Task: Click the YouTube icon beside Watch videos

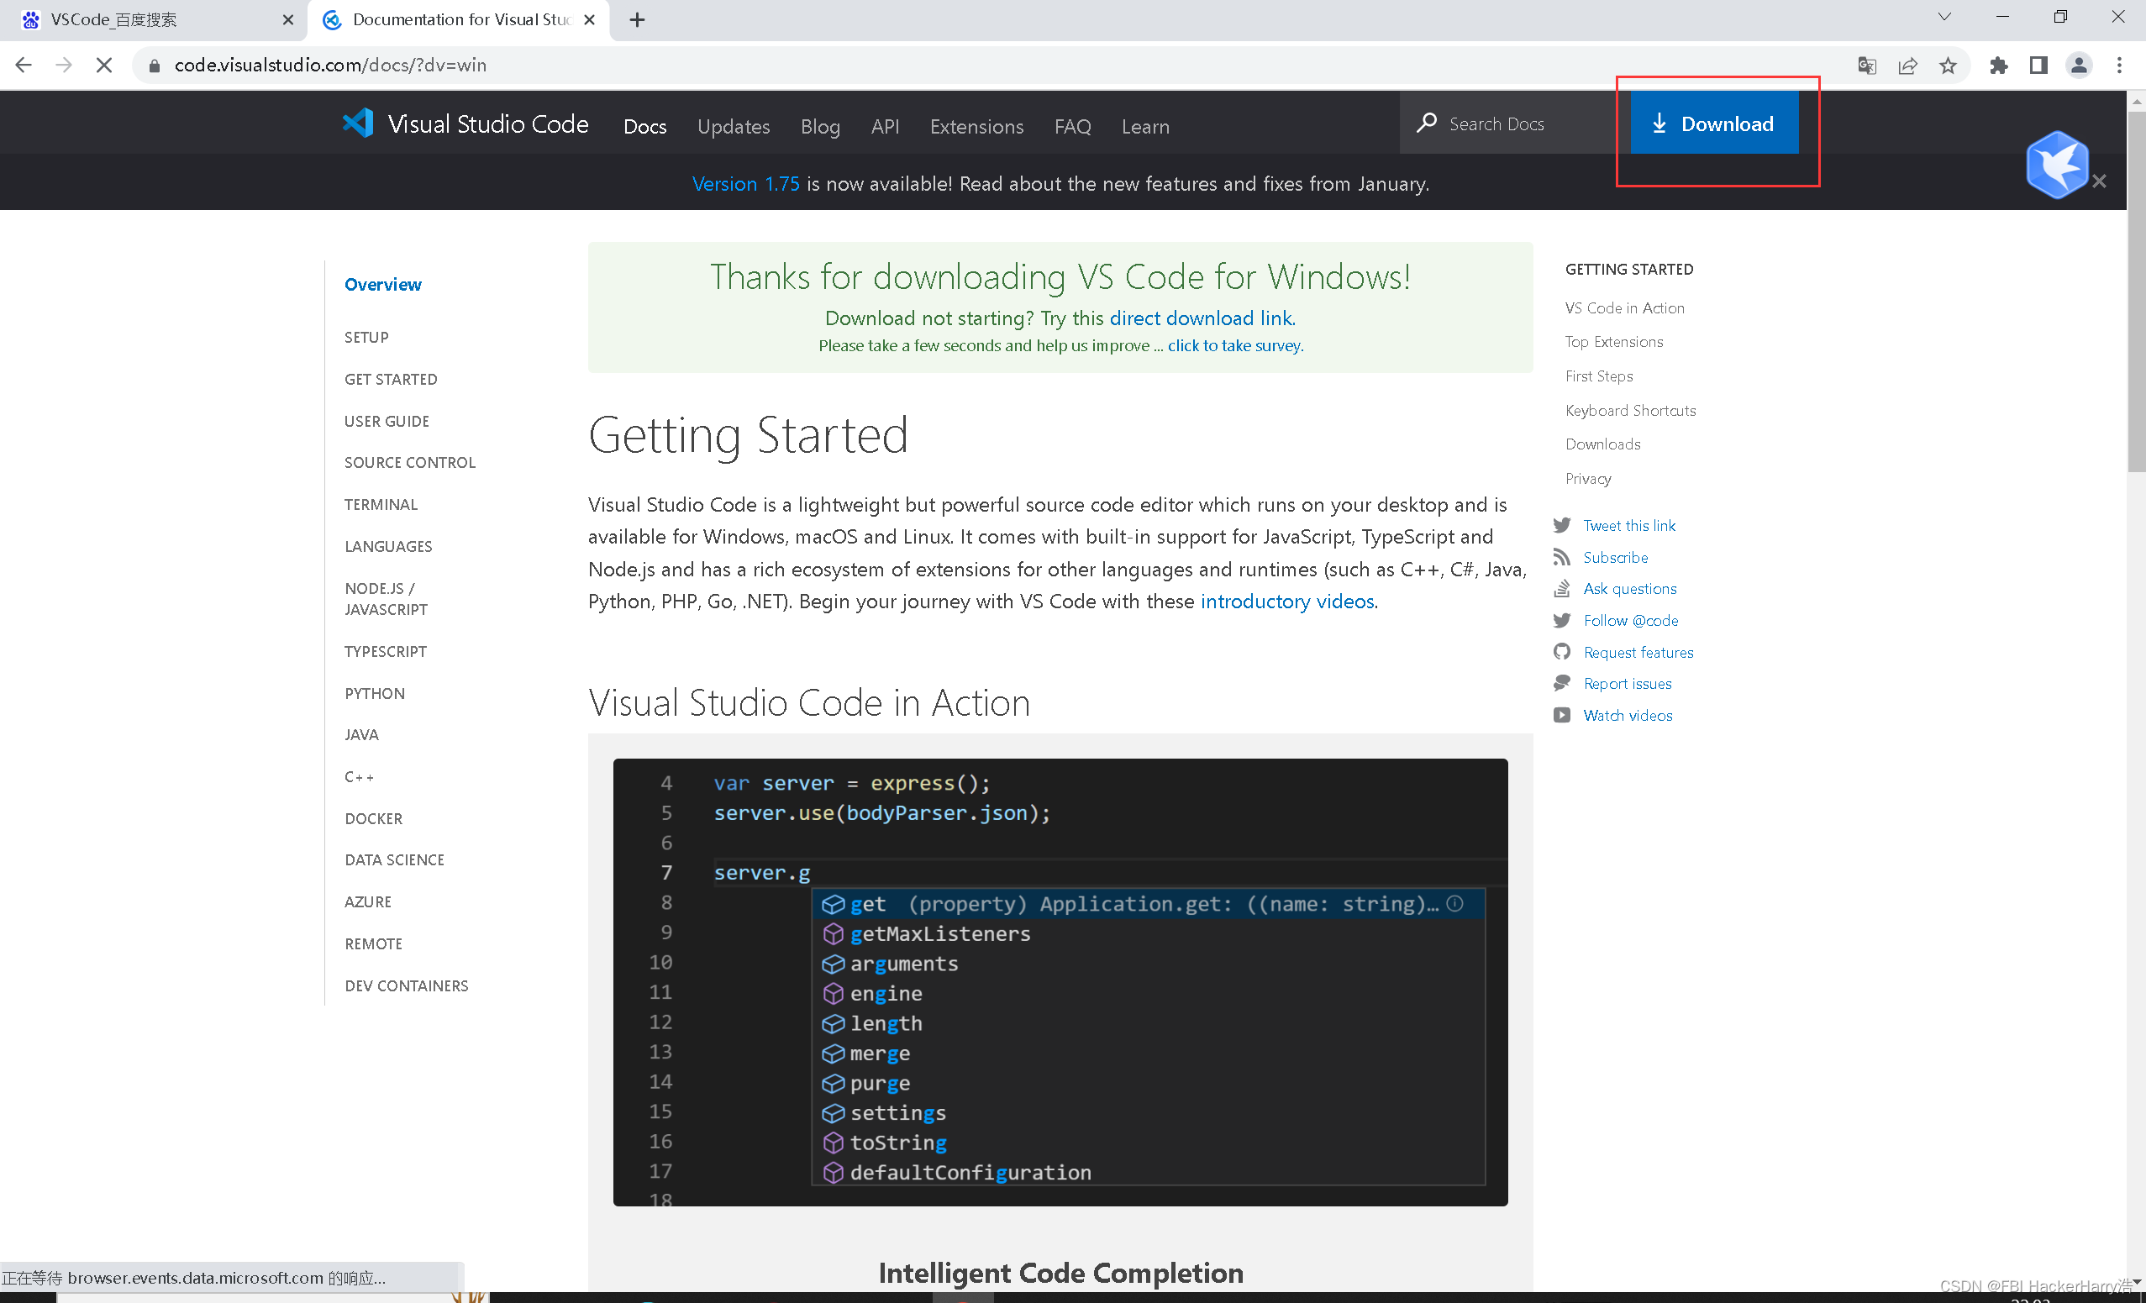Action: 1563,715
